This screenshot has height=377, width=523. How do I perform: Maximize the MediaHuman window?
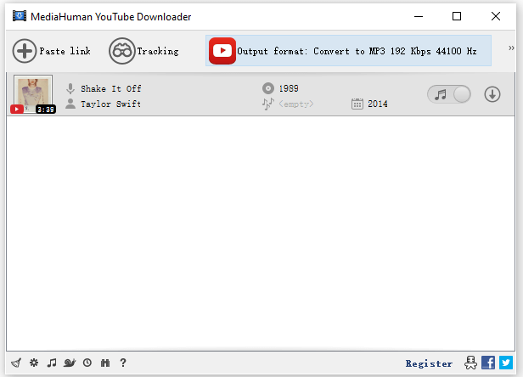click(x=457, y=16)
